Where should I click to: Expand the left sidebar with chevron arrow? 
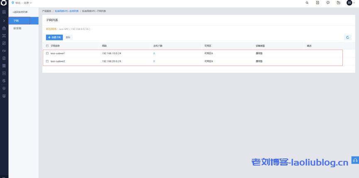[x=4, y=20]
